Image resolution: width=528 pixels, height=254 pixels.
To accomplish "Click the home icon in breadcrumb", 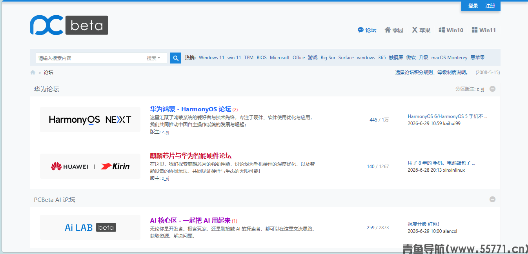I will 33,73.
